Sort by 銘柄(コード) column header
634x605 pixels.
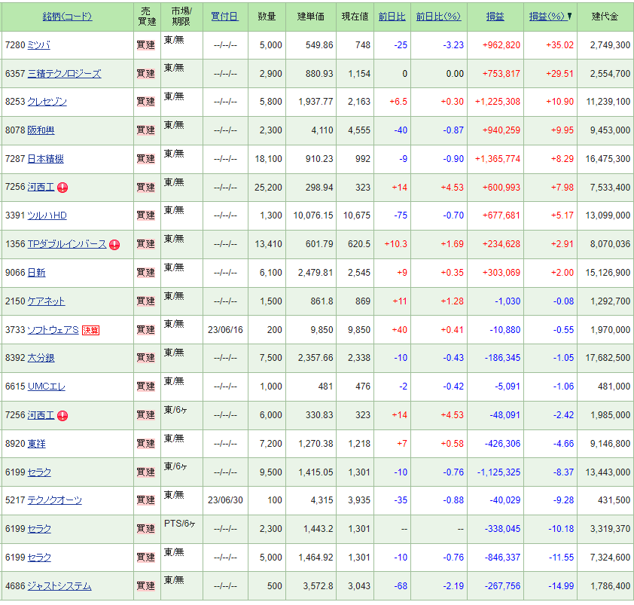tap(67, 17)
